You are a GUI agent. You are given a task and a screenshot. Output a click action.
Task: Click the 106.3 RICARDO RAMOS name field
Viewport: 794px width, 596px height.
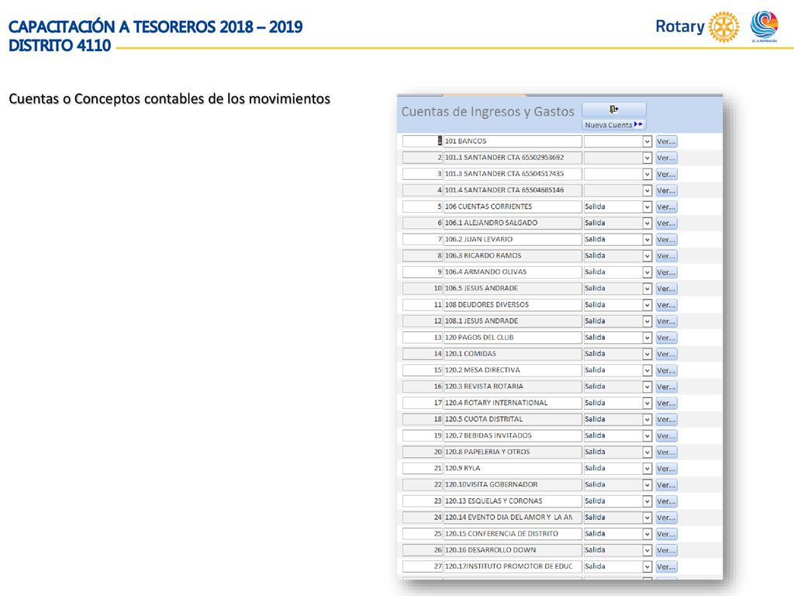click(513, 255)
